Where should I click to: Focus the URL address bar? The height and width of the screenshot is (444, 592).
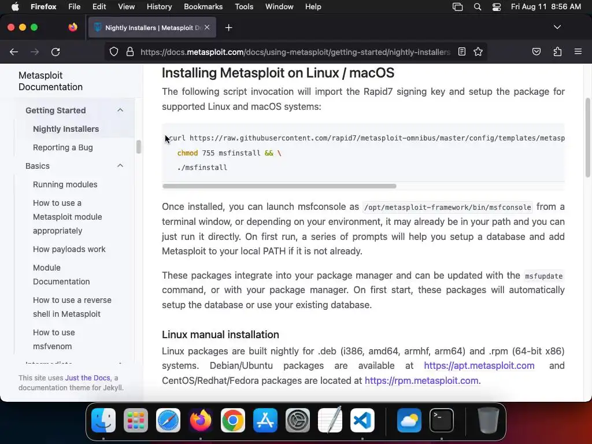pos(295,51)
